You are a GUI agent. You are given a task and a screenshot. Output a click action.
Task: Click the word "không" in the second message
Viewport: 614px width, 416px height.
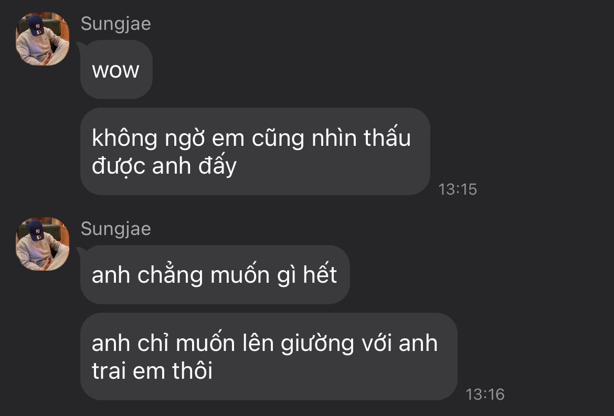124,138
